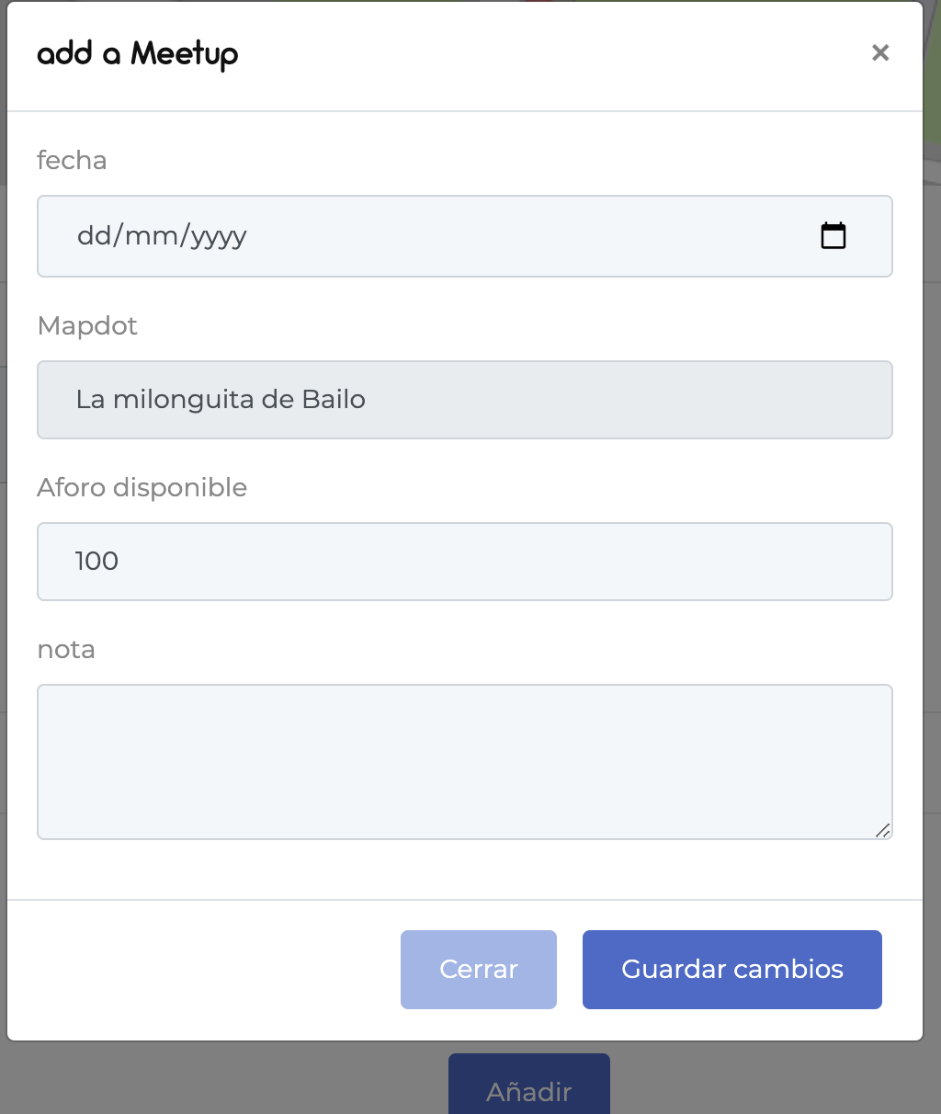Click the Cerrar button
Viewport: 941px width, 1114px height.
point(479,970)
